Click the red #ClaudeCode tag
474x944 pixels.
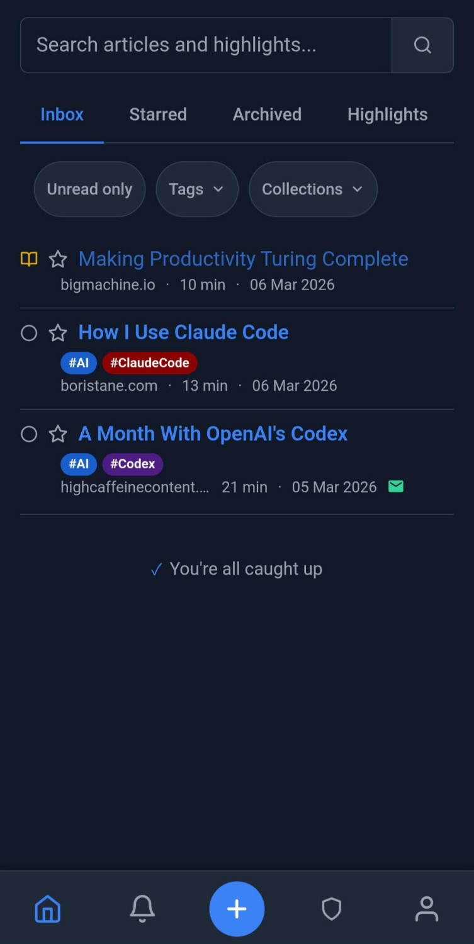click(x=150, y=363)
